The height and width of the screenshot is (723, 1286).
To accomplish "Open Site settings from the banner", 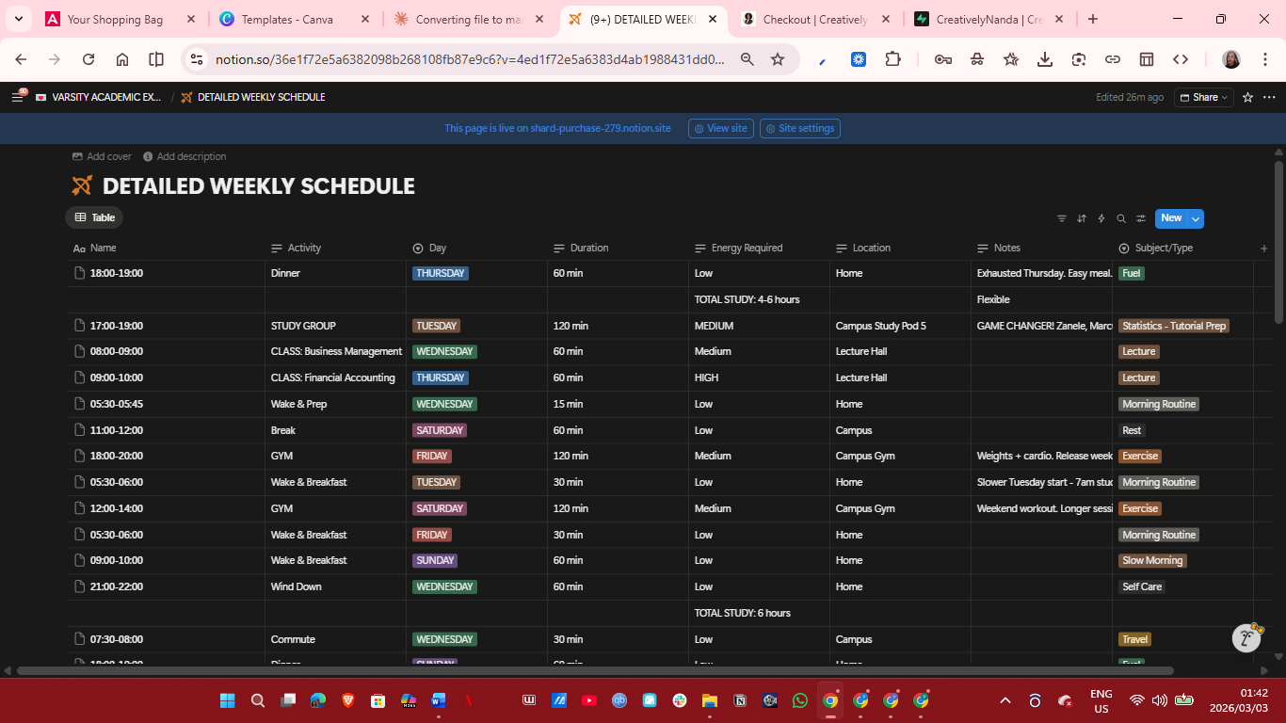I will pos(799,128).
